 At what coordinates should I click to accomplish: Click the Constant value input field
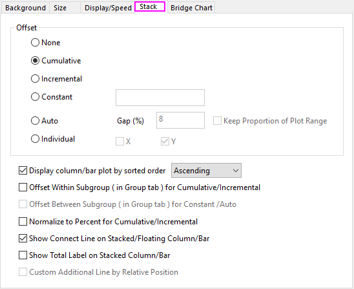tap(160, 98)
